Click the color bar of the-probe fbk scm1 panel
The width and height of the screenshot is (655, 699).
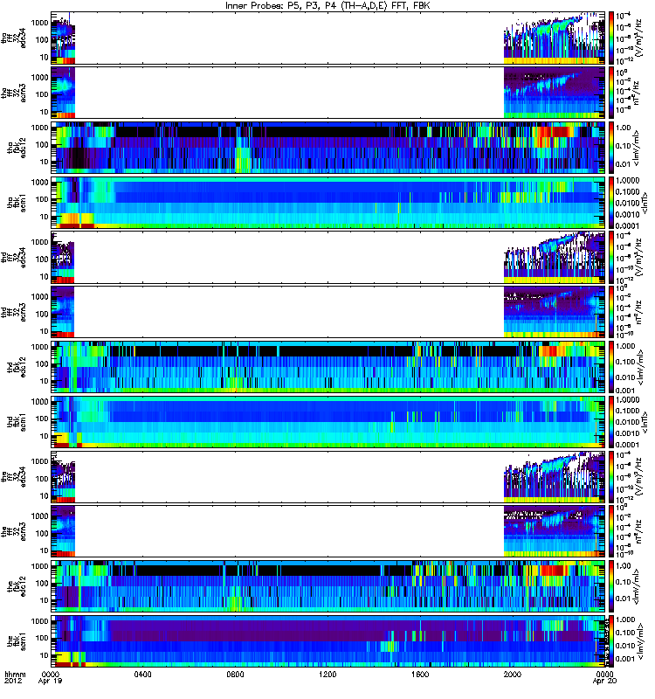(610, 642)
